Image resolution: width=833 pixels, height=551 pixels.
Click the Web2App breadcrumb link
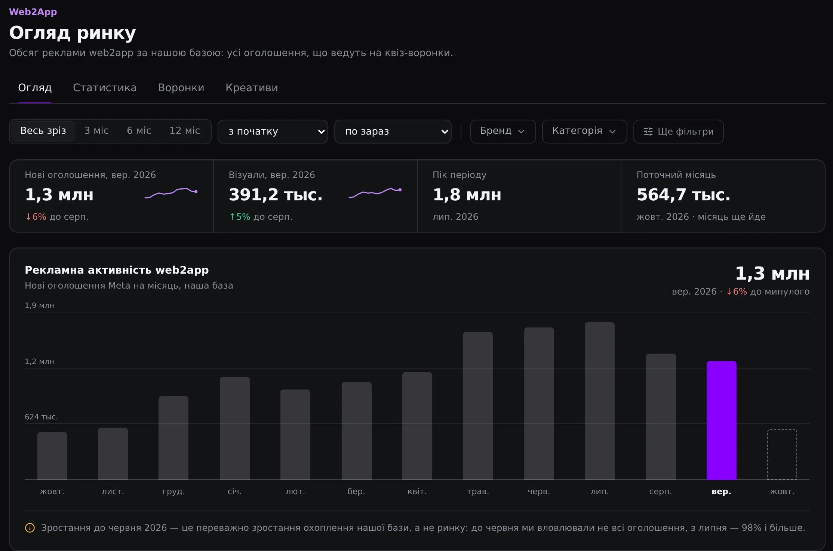tap(33, 12)
